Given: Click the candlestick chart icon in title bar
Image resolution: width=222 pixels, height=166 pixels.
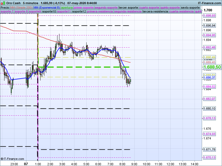Looking at the screenshot, I should 2,2.
